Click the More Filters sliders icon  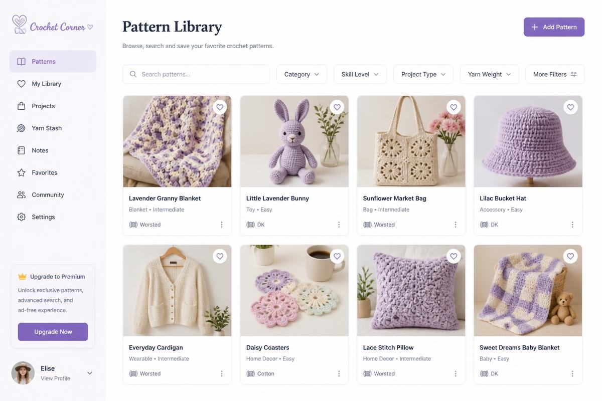coord(574,74)
